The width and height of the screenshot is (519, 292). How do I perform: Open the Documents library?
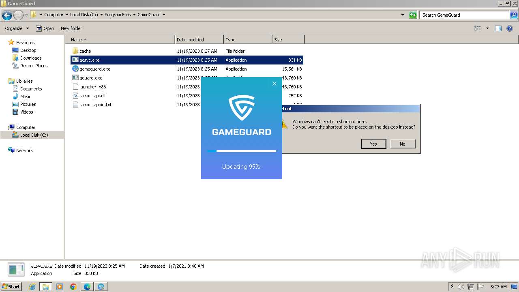pyautogui.click(x=31, y=89)
